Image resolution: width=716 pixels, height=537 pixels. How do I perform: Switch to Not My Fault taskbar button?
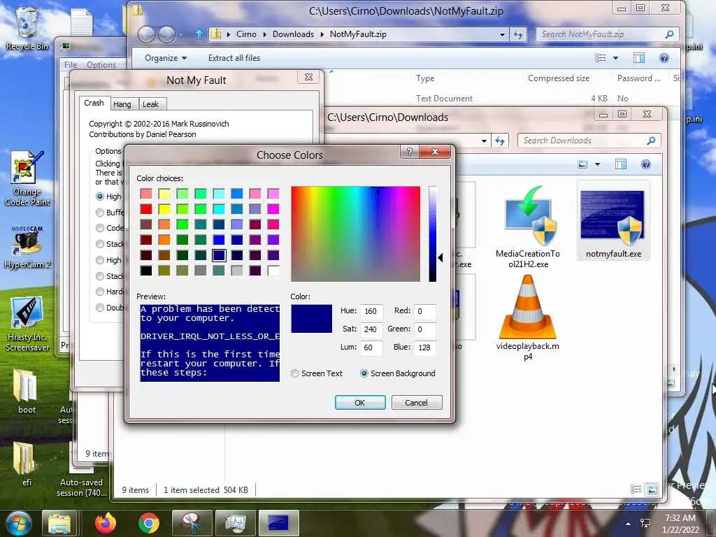pyautogui.click(x=278, y=523)
